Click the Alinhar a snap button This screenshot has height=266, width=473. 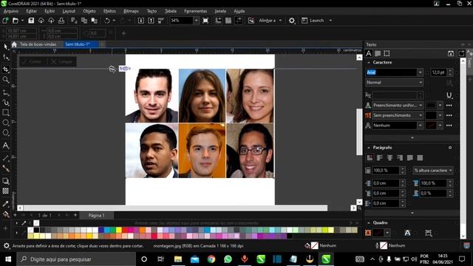tap(268, 21)
